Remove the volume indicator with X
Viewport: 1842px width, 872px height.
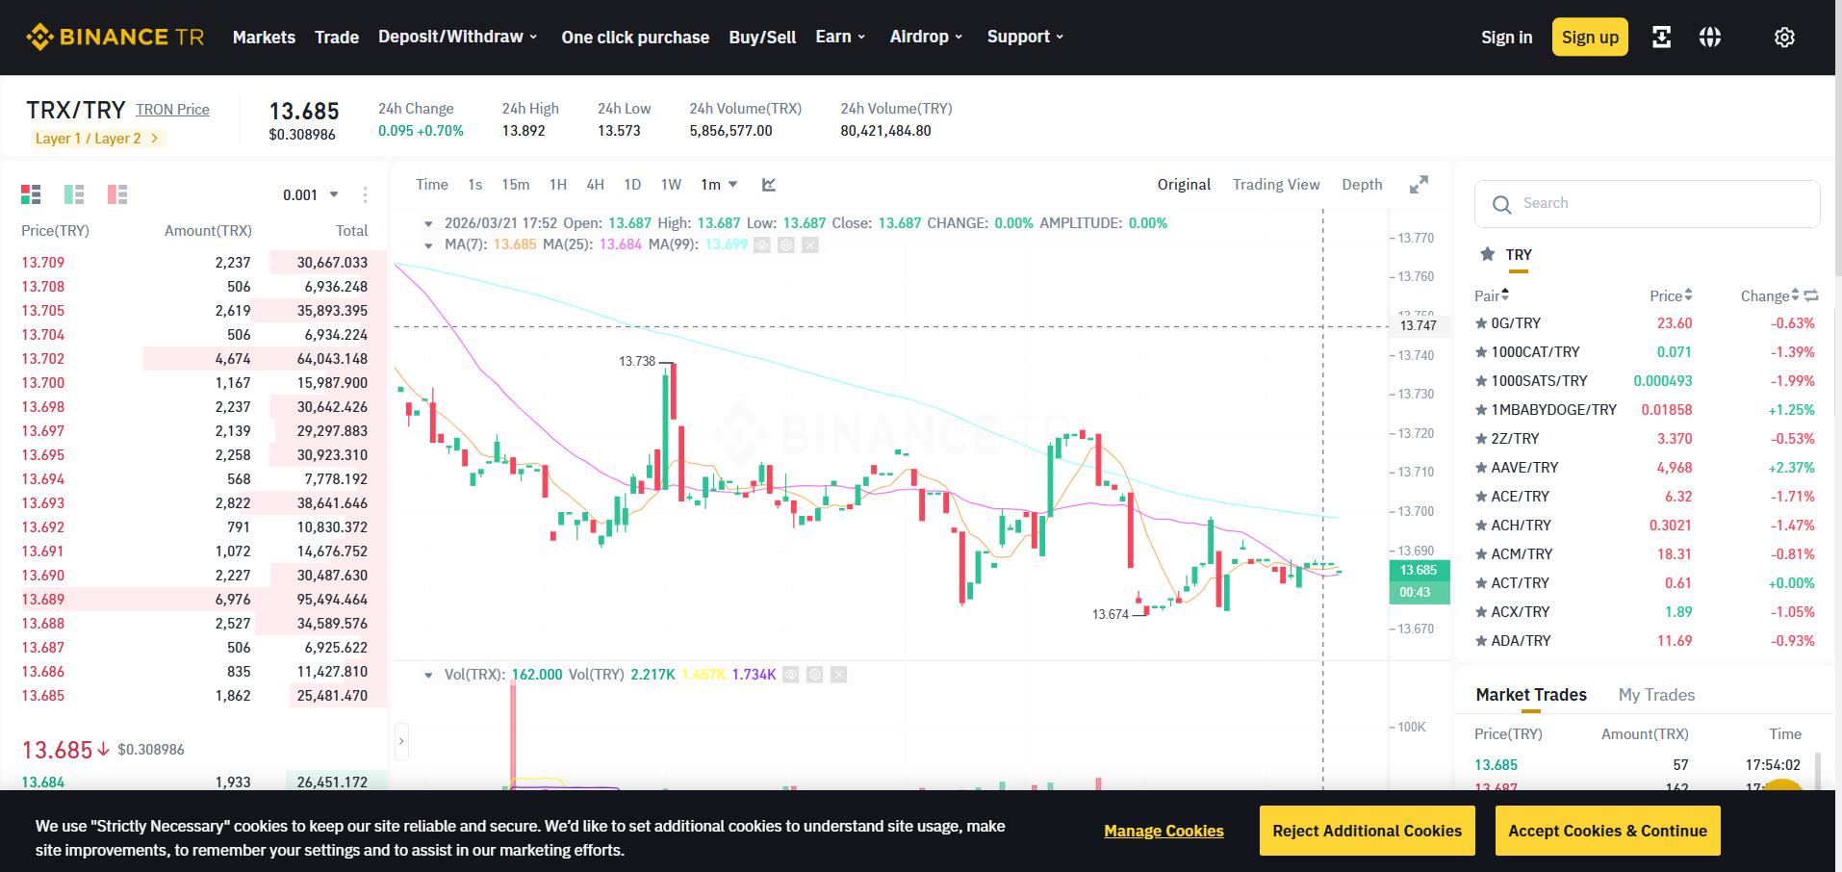839,675
